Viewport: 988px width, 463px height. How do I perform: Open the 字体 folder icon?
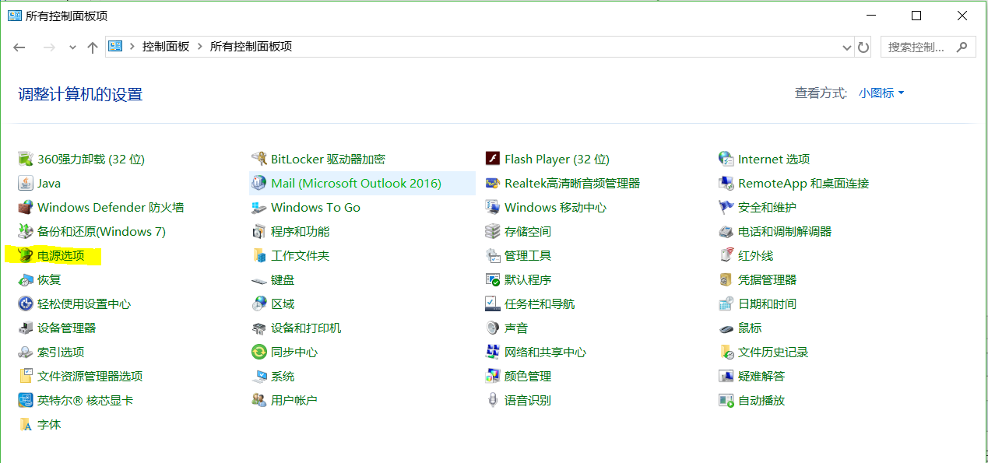(26, 424)
